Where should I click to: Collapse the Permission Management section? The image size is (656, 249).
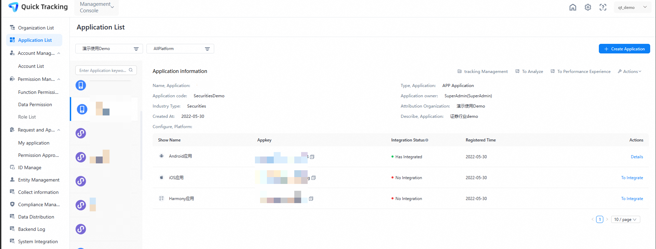[x=59, y=79]
